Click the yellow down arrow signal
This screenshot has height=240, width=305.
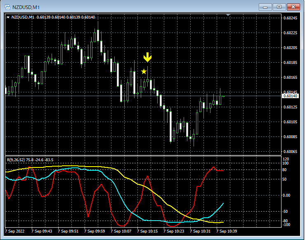[x=147, y=57]
